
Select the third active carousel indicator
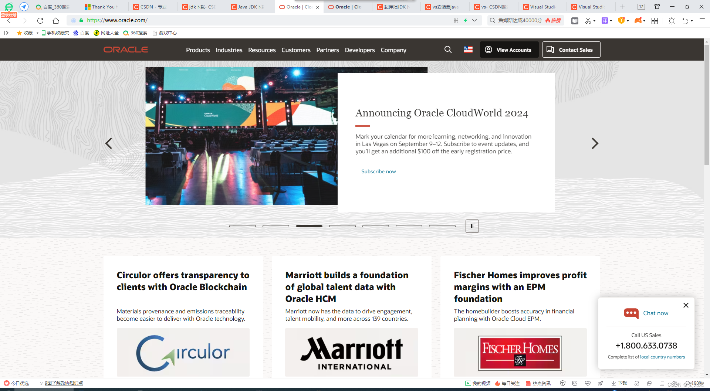(309, 226)
